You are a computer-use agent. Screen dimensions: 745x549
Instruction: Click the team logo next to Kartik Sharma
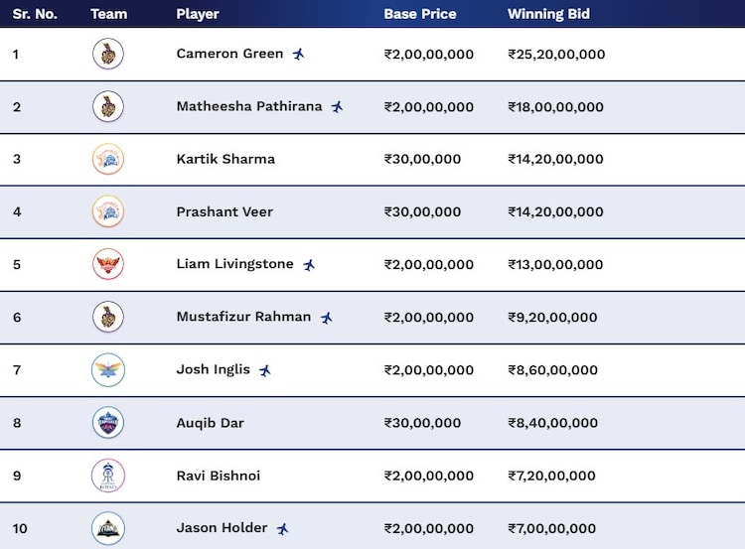click(x=108, y=159)
